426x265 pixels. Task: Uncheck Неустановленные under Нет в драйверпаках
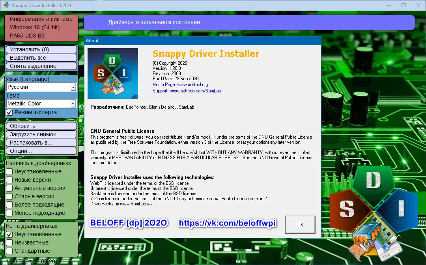pyautogui.click(x=9, y=234)
